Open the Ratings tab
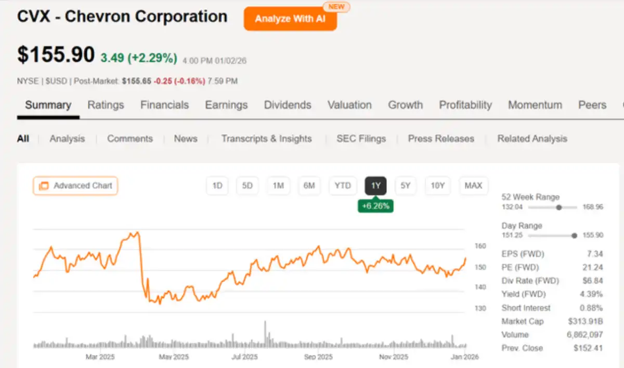 click(106, 105)
